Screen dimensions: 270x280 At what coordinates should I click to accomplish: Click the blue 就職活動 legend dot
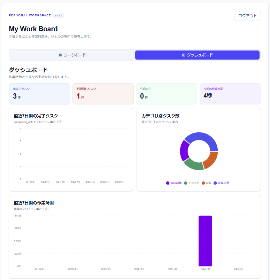pos(215,183)
